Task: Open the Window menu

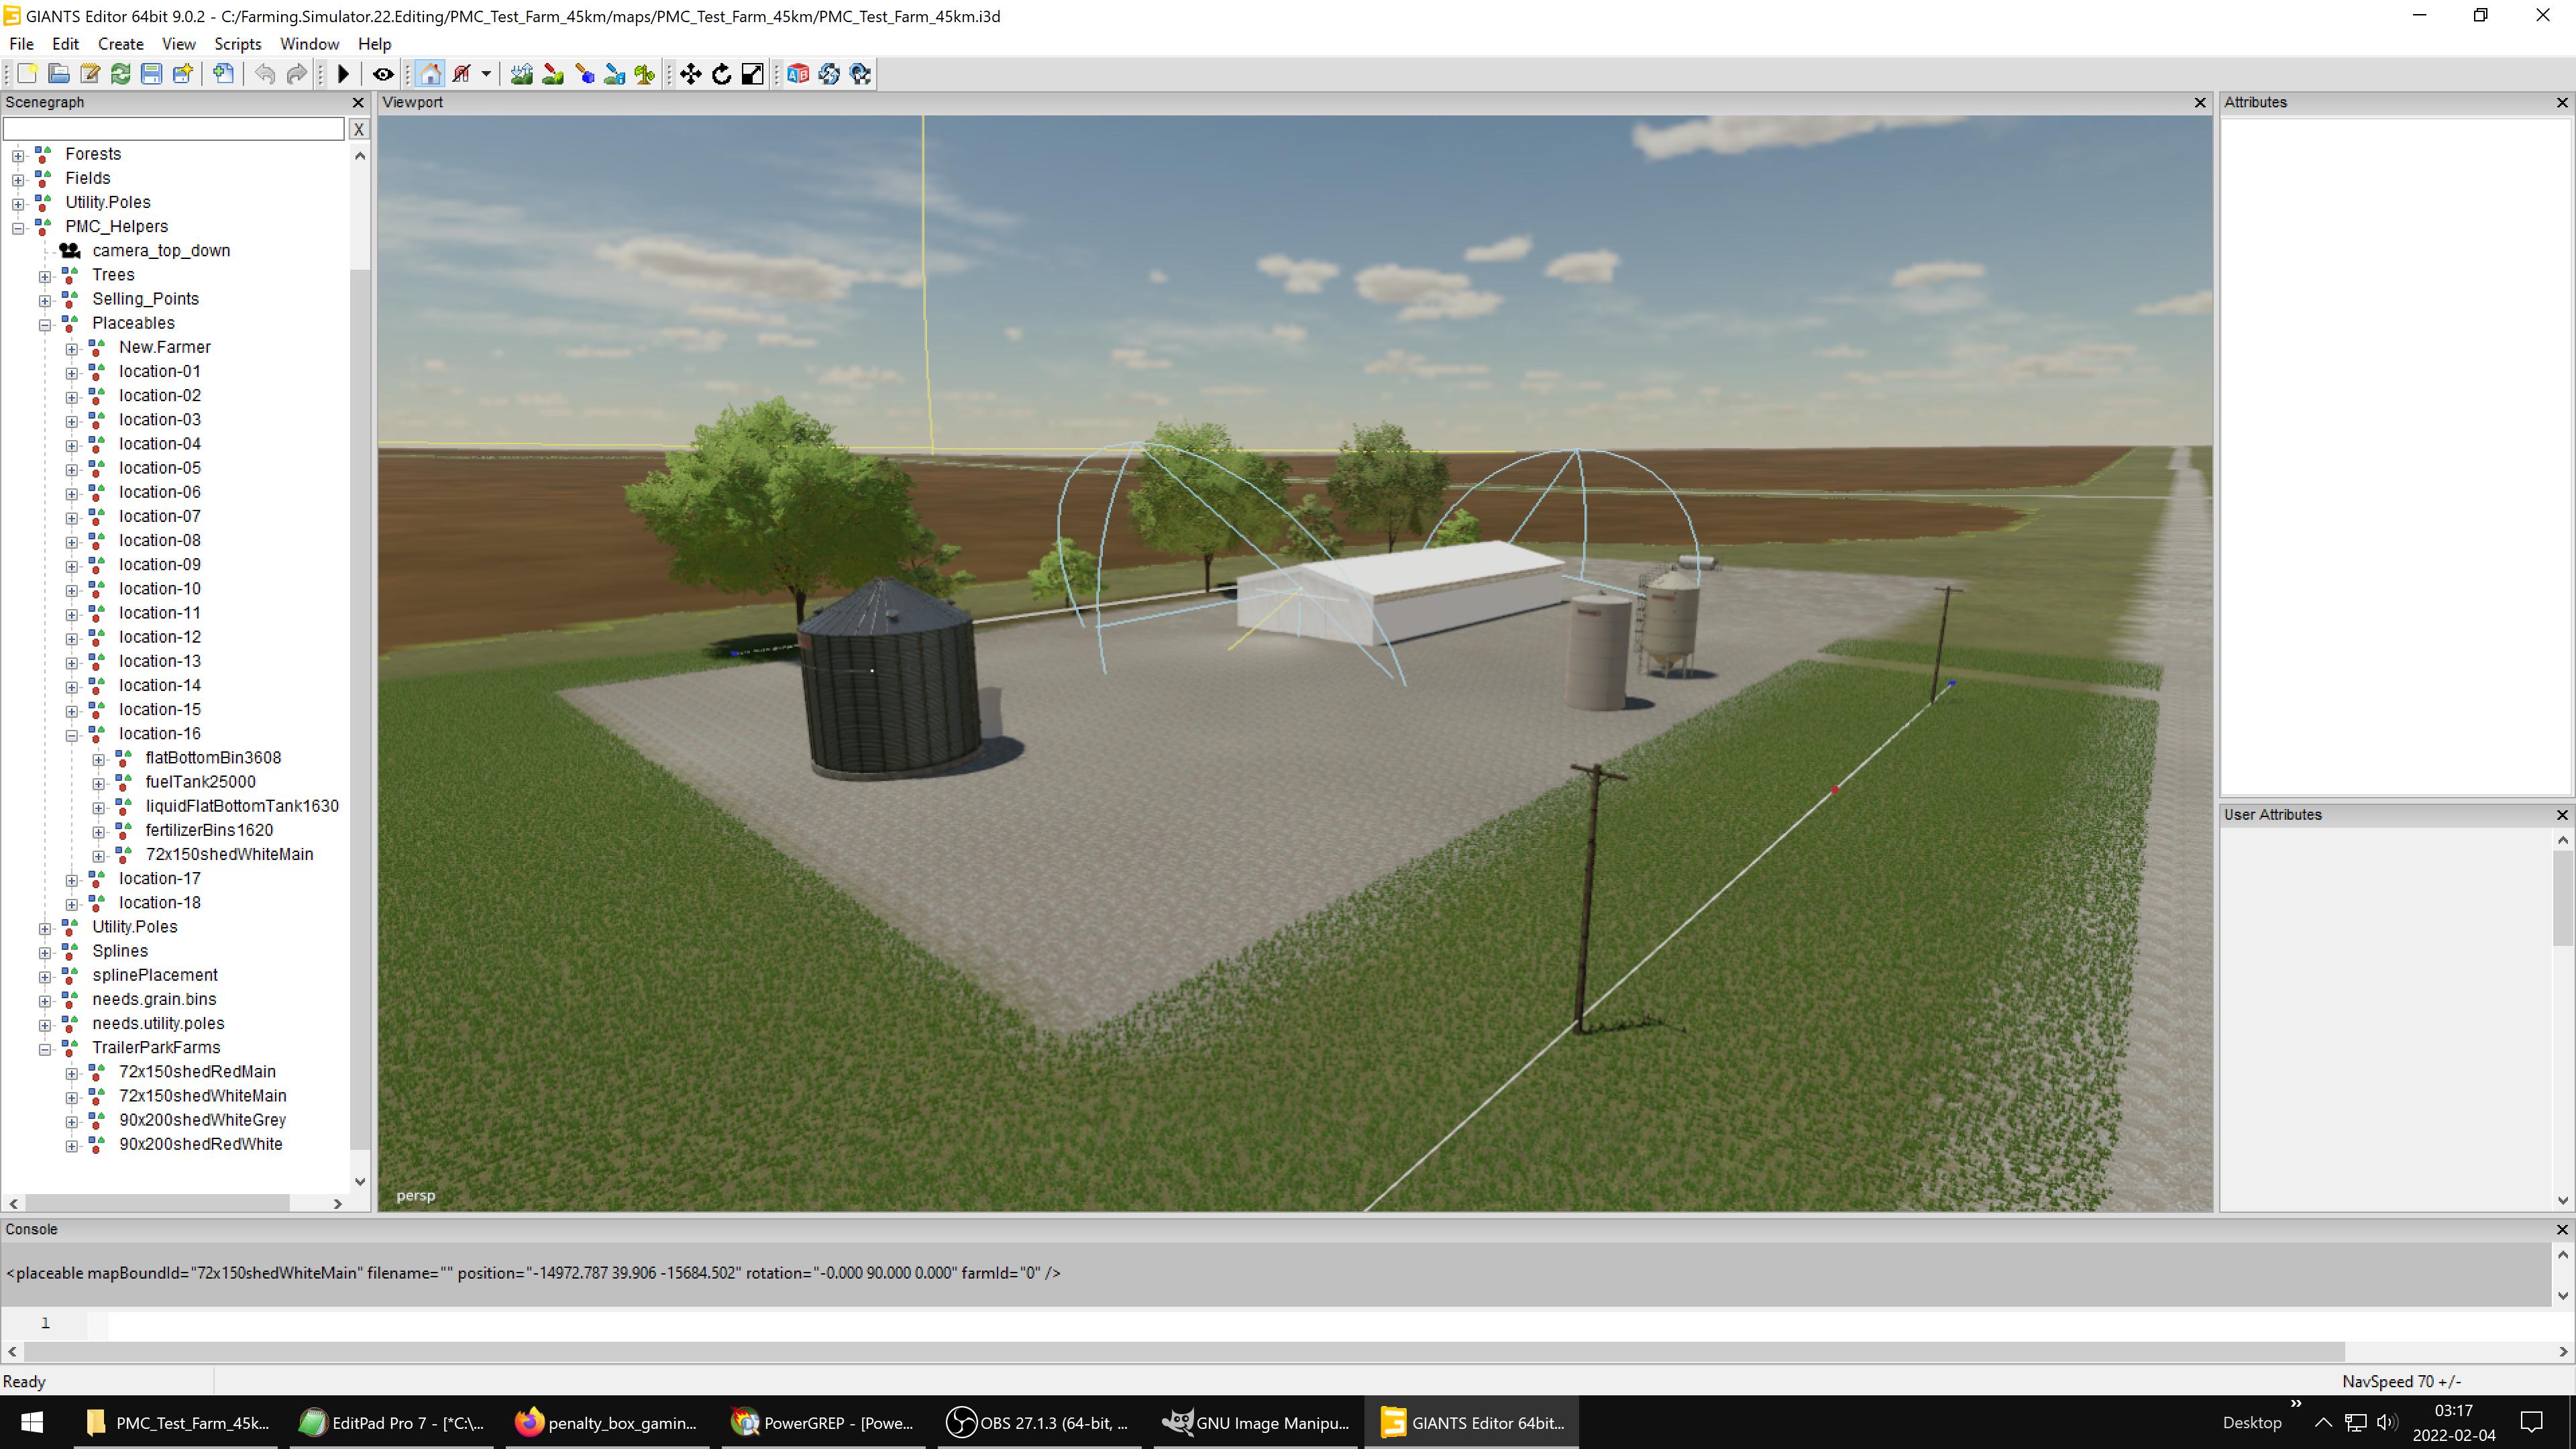Action: [x=310, y=44]
